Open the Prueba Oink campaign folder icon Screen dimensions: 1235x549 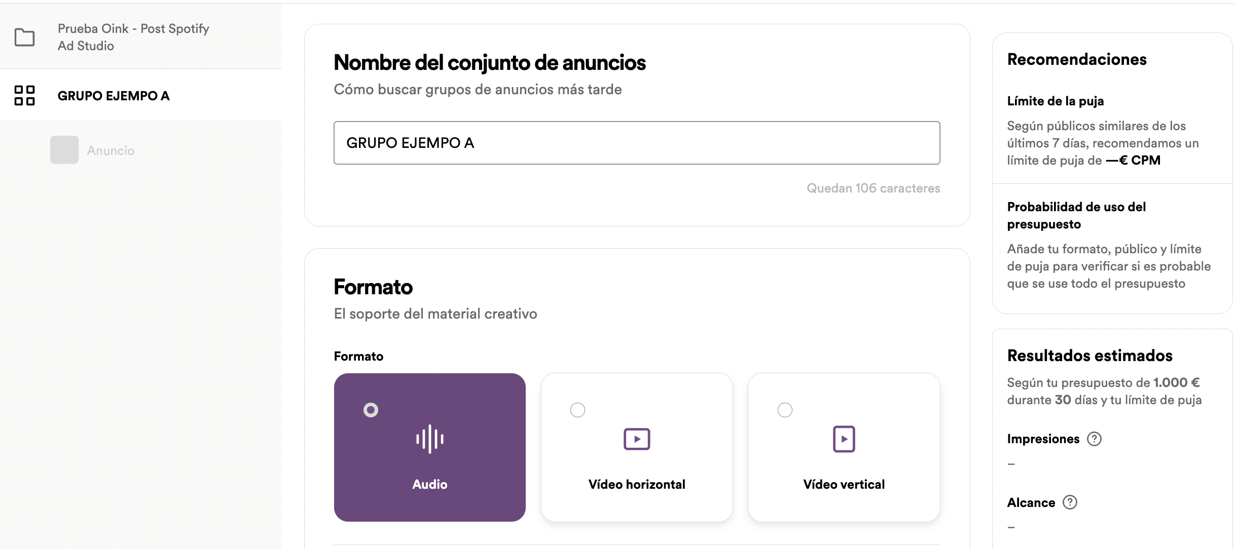(x=24, y=37)
